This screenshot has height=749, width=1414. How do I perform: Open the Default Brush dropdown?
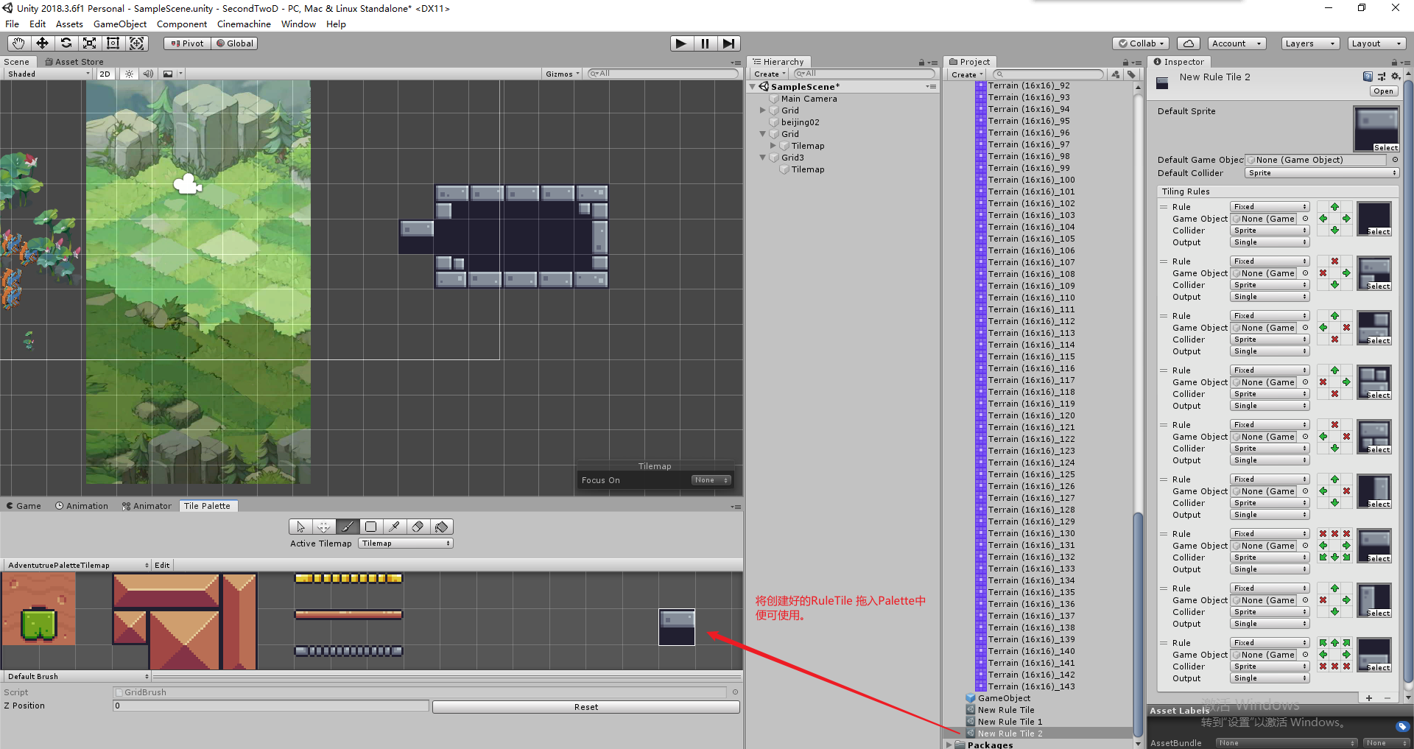pyautogui.click(x=77, y=676)
